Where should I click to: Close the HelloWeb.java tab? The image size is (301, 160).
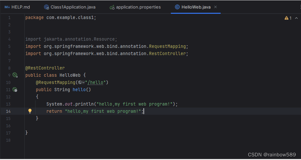215,7
